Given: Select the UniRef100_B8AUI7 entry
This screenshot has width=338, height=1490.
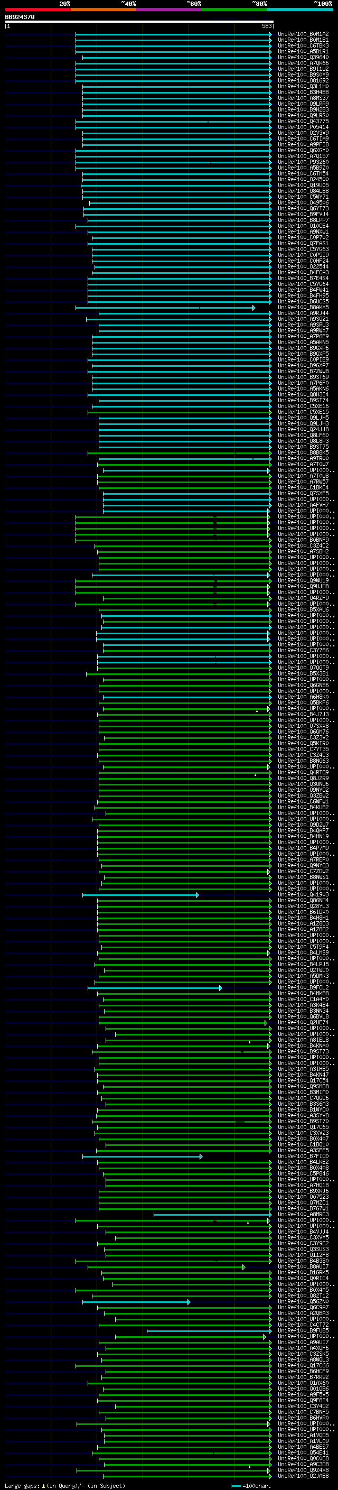Looking at the screenshot, I should point(303,1267).
